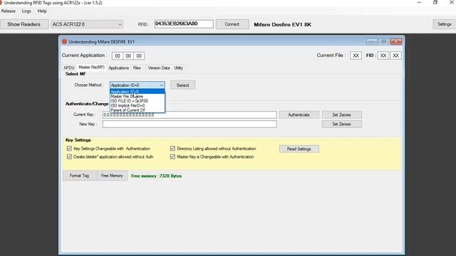Maximize the Understanding Mifare DESFIRE EV1 window
The image size is (456, 256).
pos(384,42)
